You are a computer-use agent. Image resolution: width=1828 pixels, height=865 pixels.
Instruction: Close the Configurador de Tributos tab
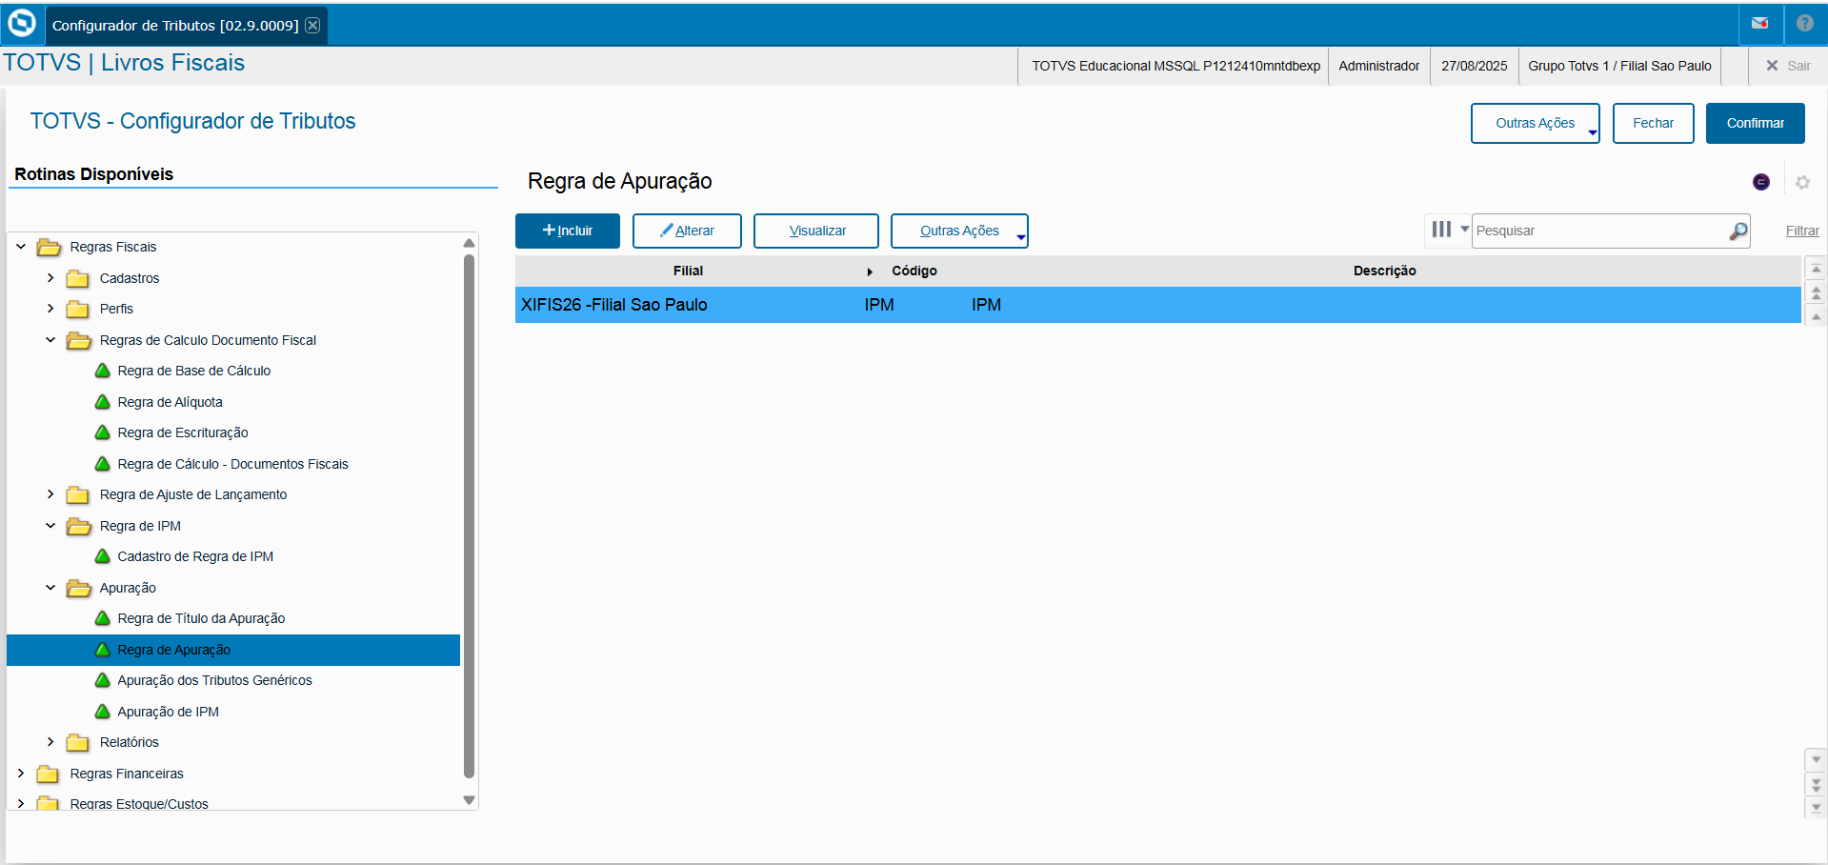[312, 25]
